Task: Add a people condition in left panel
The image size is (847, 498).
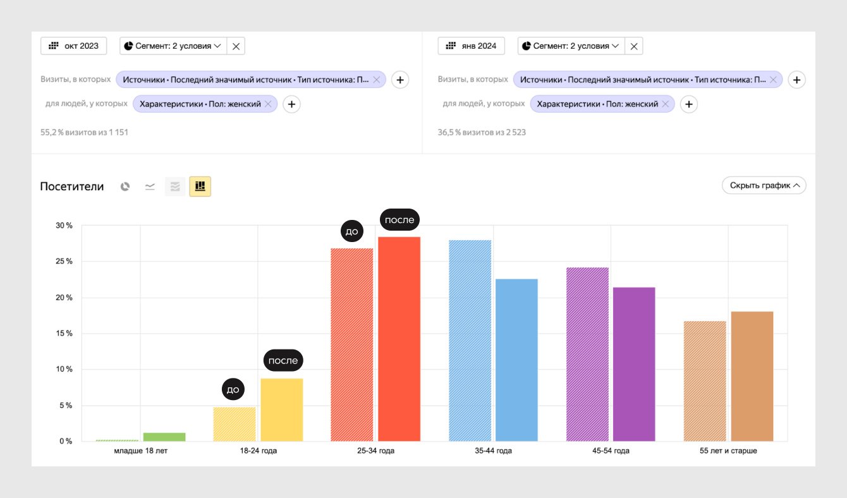Action: click(x=291, y=104)
